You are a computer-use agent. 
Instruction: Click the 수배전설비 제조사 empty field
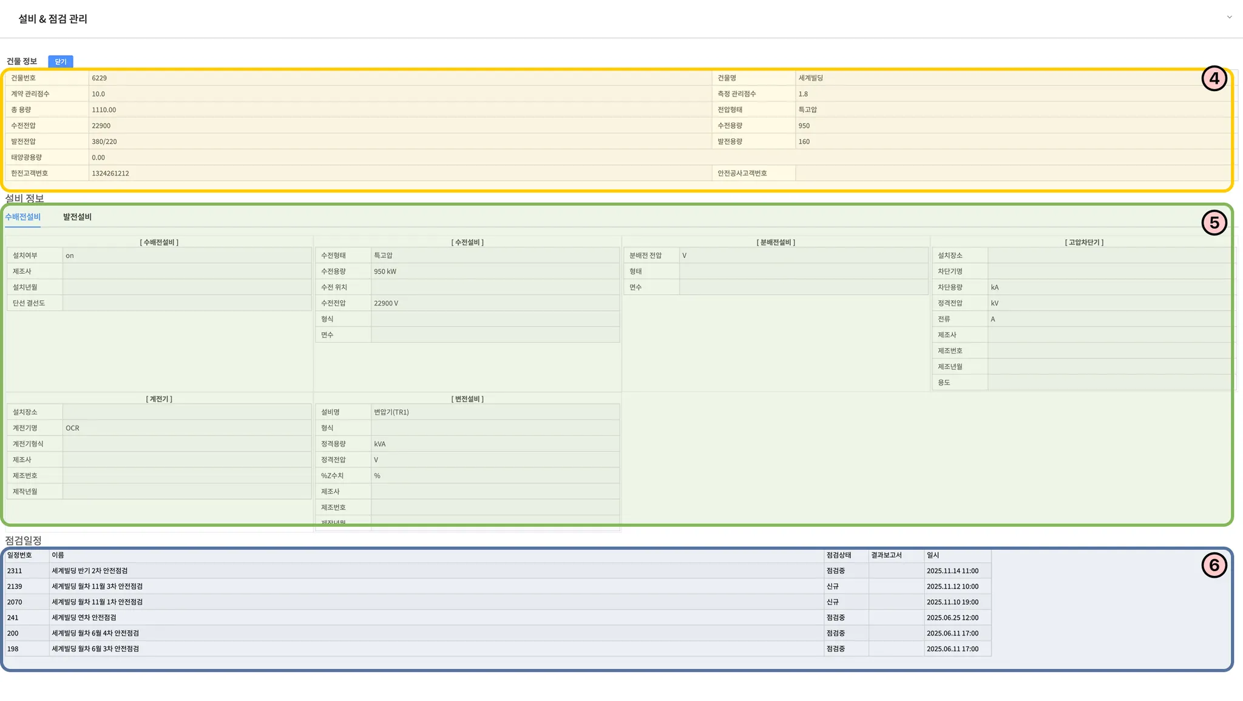click(187, 271)
